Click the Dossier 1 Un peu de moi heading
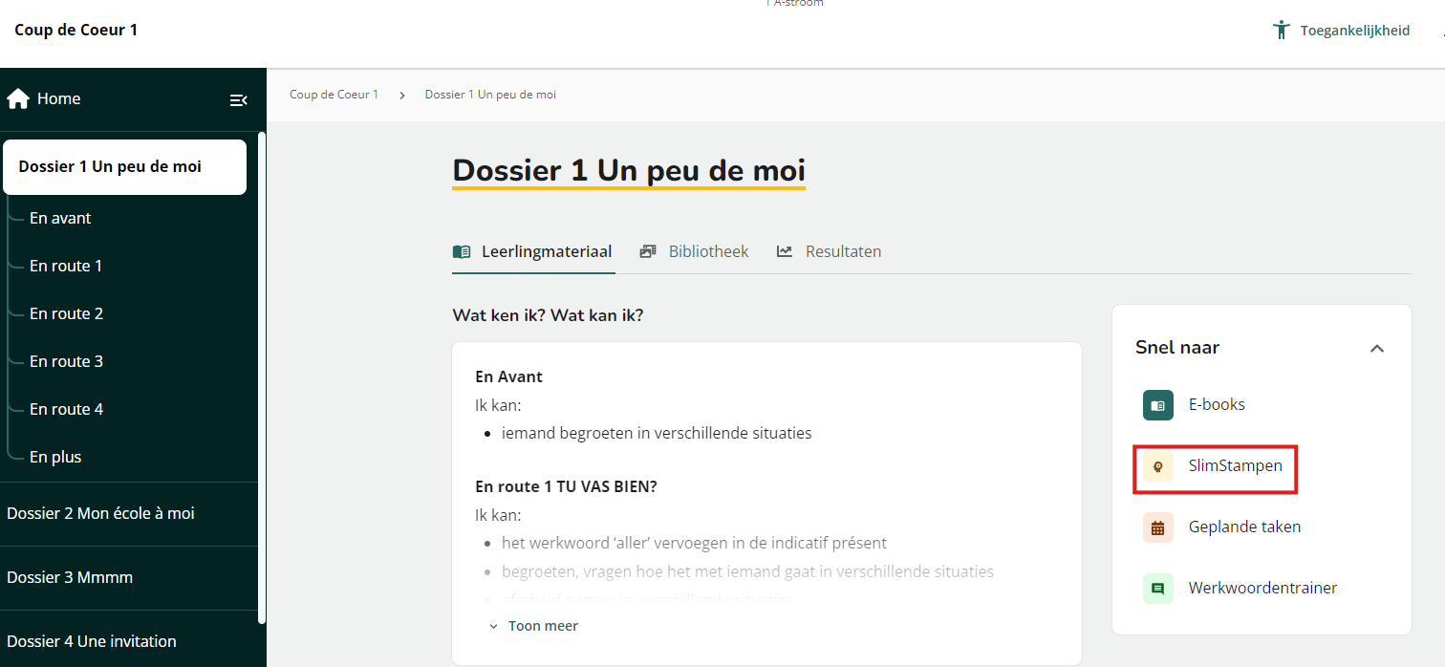Screen dimensions: 1445x667 (x=629, y=171)
